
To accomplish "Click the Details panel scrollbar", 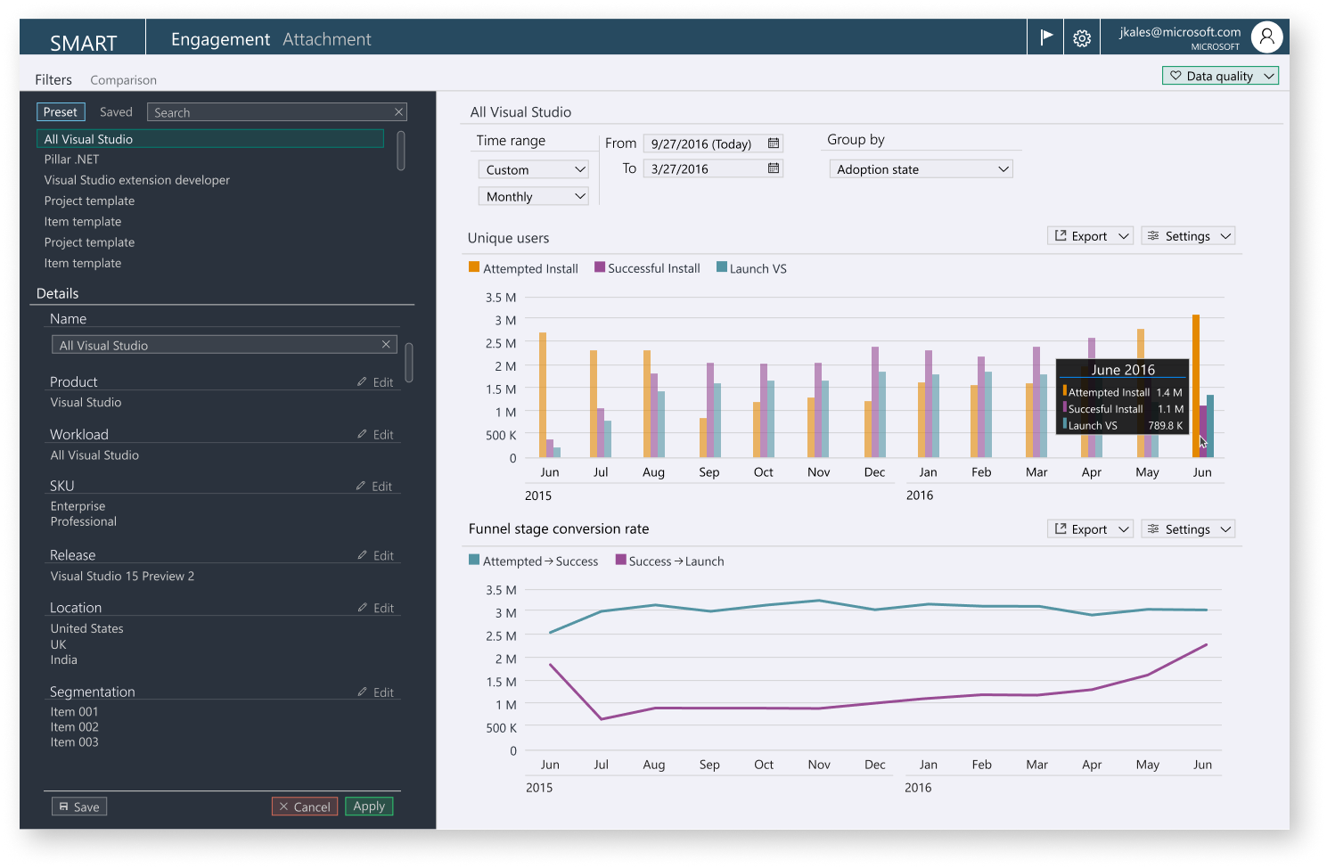I will click(x=409, y=363).
